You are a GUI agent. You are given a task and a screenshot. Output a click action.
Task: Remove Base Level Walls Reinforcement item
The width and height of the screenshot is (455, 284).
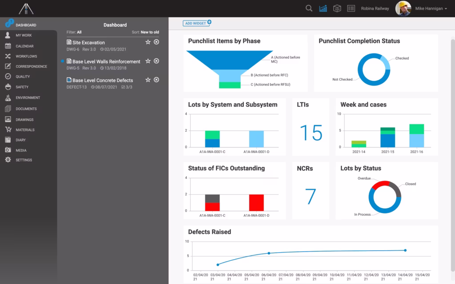(156, 61)
